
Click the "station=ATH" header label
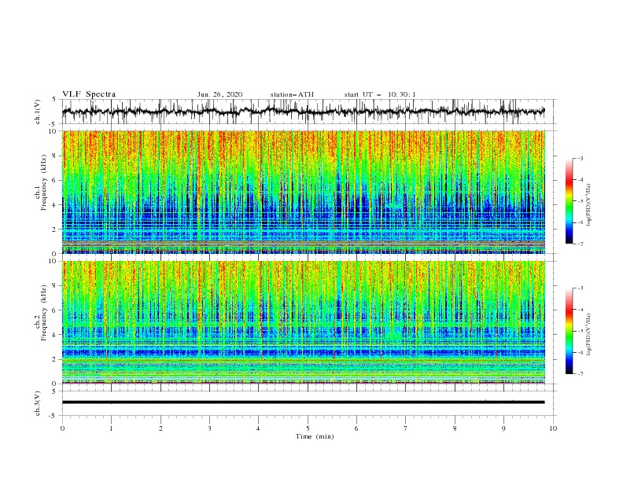point(292,94)
